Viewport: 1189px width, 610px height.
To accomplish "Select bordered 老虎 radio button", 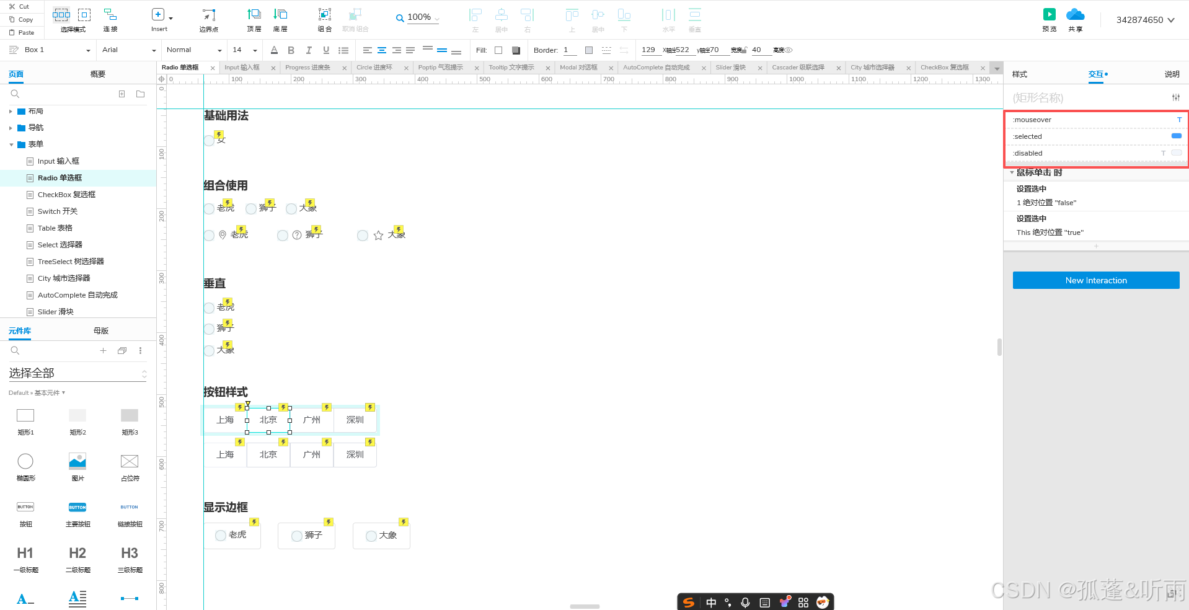I will [221, 536].
